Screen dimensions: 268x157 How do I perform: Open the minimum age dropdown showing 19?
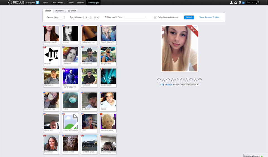click(x=87, y=17)
